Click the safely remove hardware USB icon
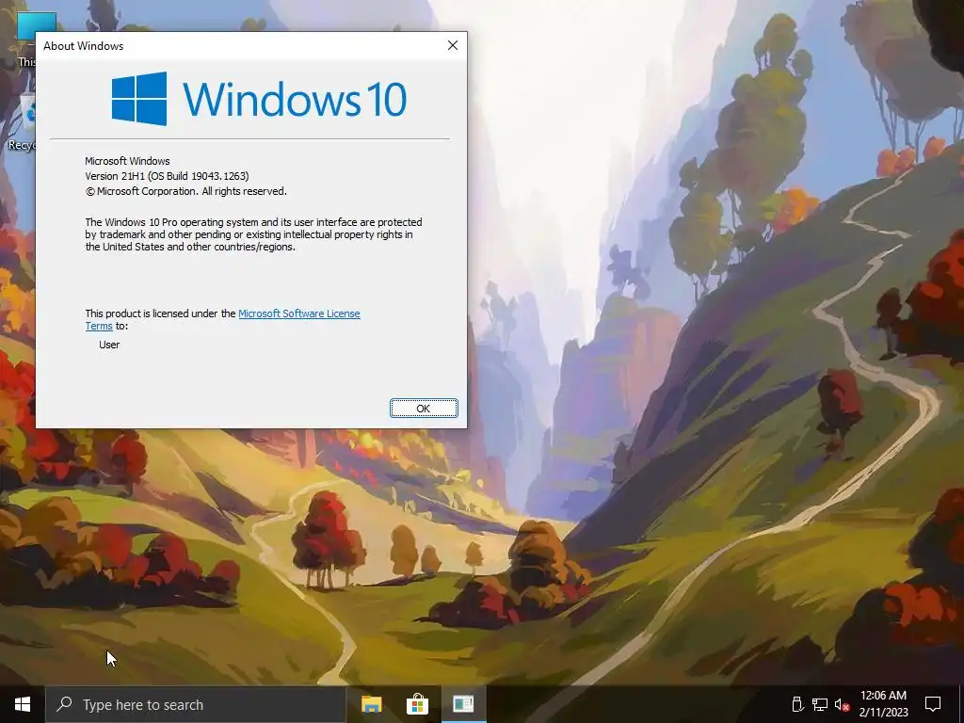964x723 pixels. pyautogui.click(x=797, y=704)
